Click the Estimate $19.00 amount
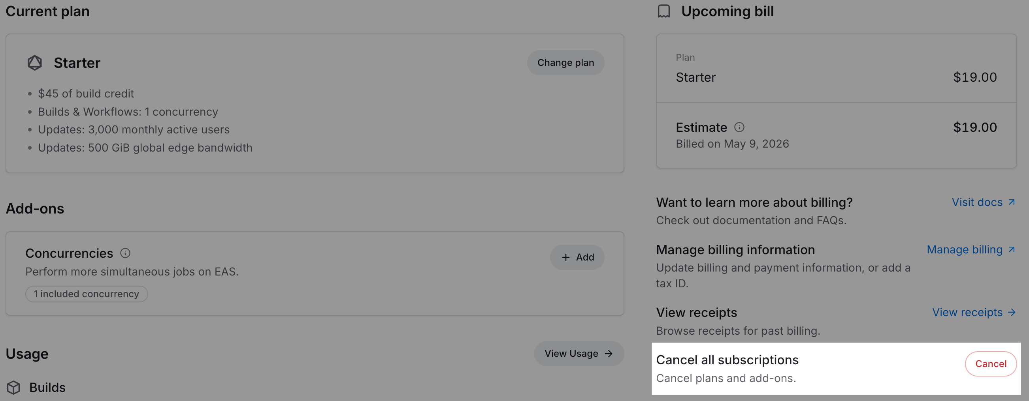 [975, 127]
